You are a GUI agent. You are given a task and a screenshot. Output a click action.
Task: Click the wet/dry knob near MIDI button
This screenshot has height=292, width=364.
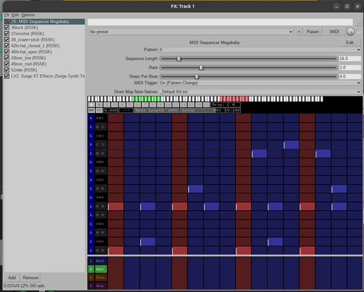coord(350,32)
